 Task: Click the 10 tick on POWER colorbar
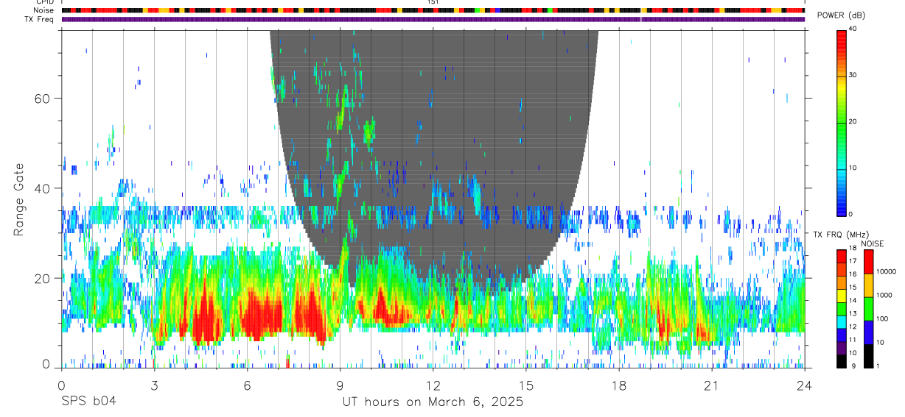coord(854,168)
